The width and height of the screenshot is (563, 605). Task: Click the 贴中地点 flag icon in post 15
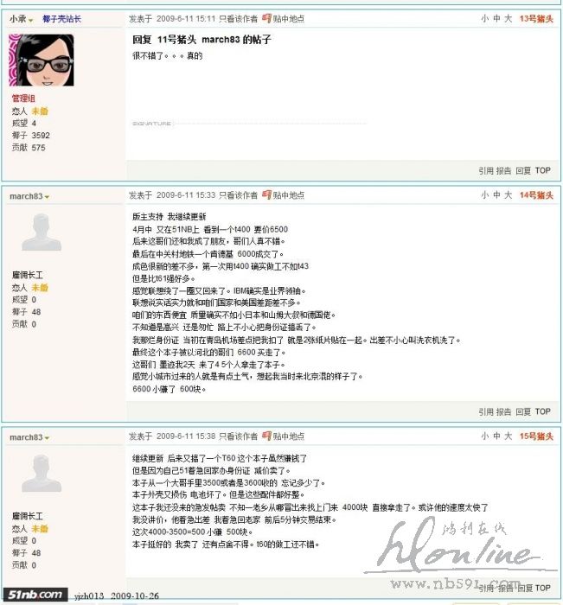tap(266, 436)
